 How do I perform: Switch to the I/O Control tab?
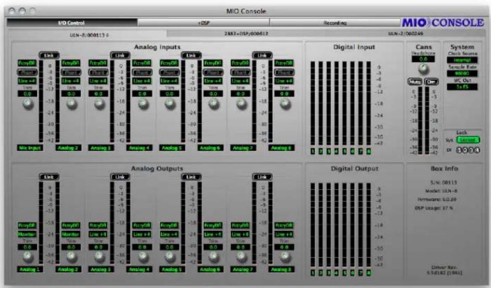click(x=72, y=23)
